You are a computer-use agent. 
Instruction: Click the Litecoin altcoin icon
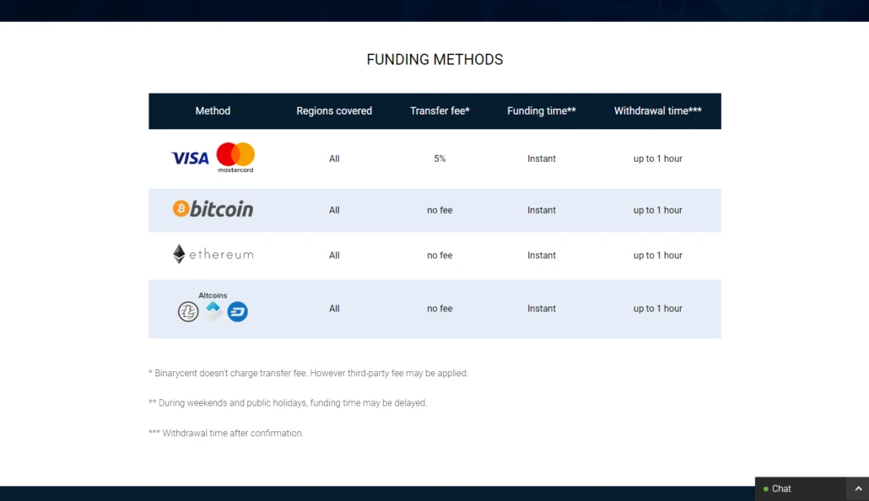click(x=188, y=311)
